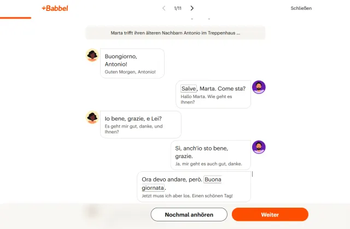Click the orange lesson progress bar

coord(15,18)
